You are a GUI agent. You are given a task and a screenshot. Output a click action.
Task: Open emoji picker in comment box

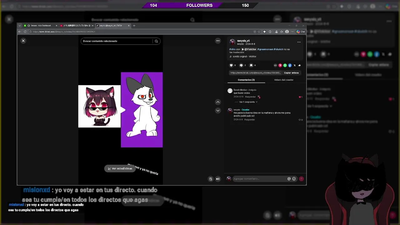click(294, 179)
